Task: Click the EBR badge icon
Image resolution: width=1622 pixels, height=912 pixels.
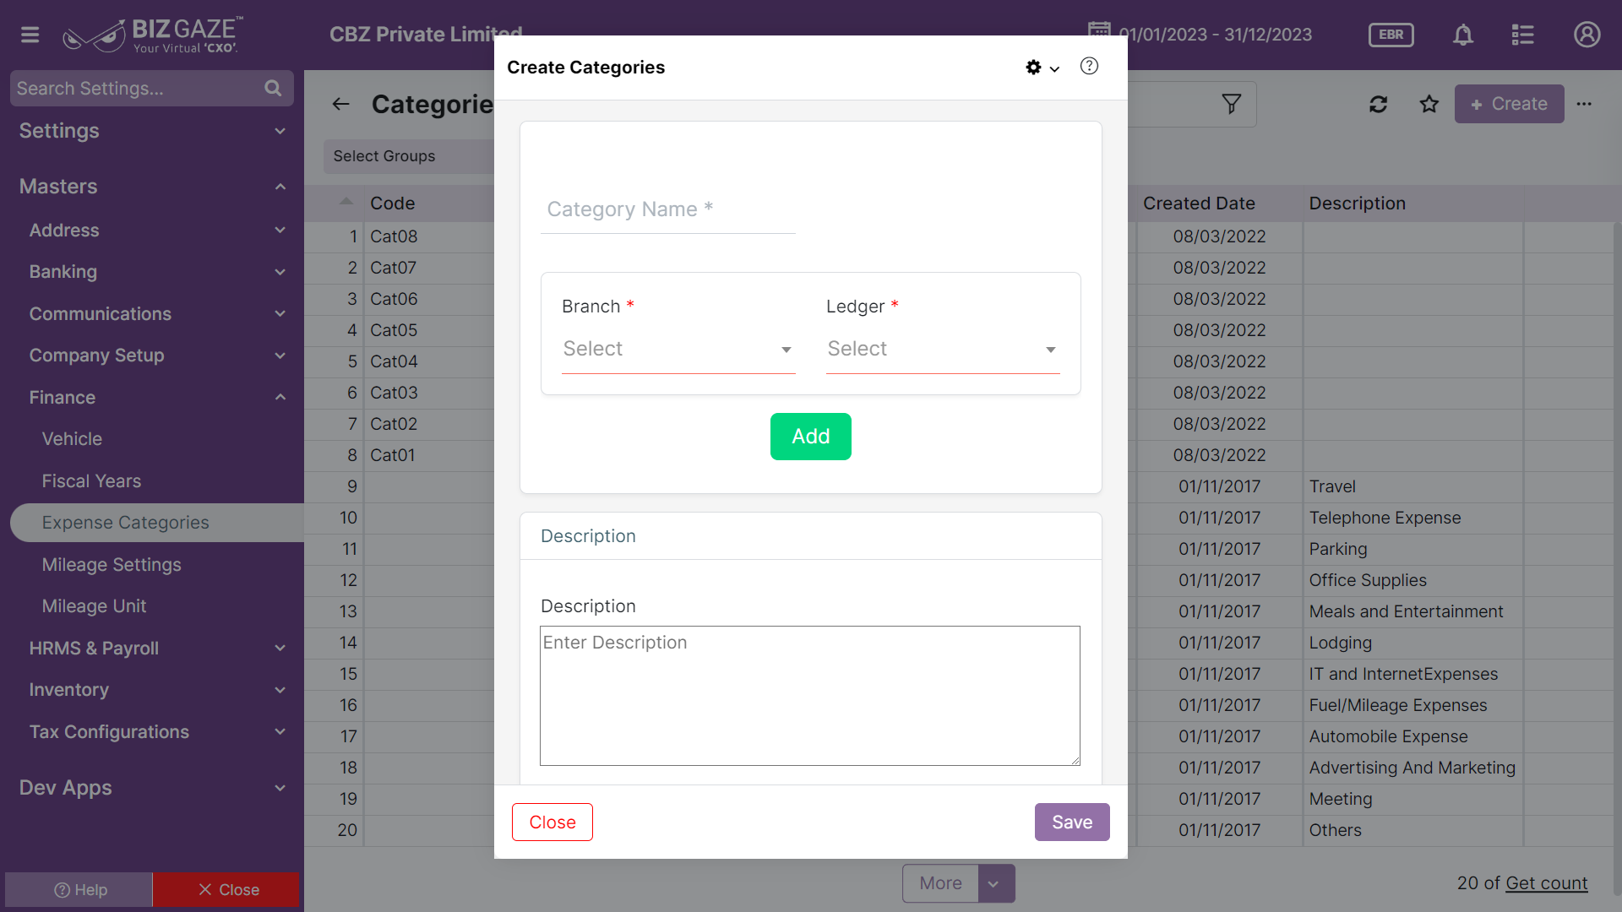Action: pyautogui.click(x=1391, y=35)
